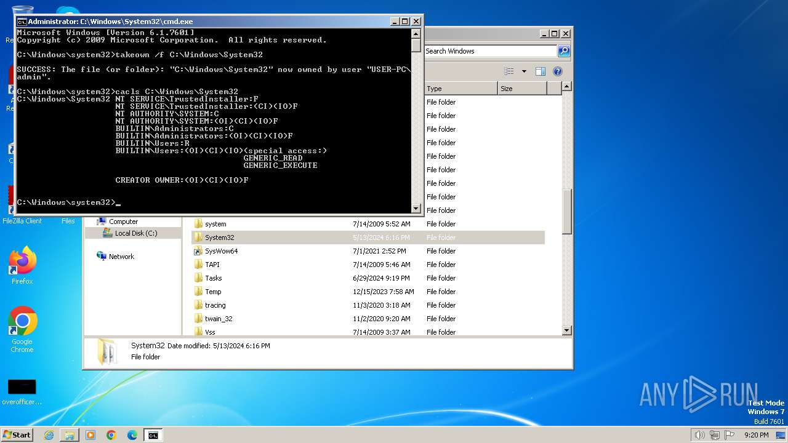Open the view options dropdown arrow
This screenshot has height=443, width=788.
click(524, 71)
